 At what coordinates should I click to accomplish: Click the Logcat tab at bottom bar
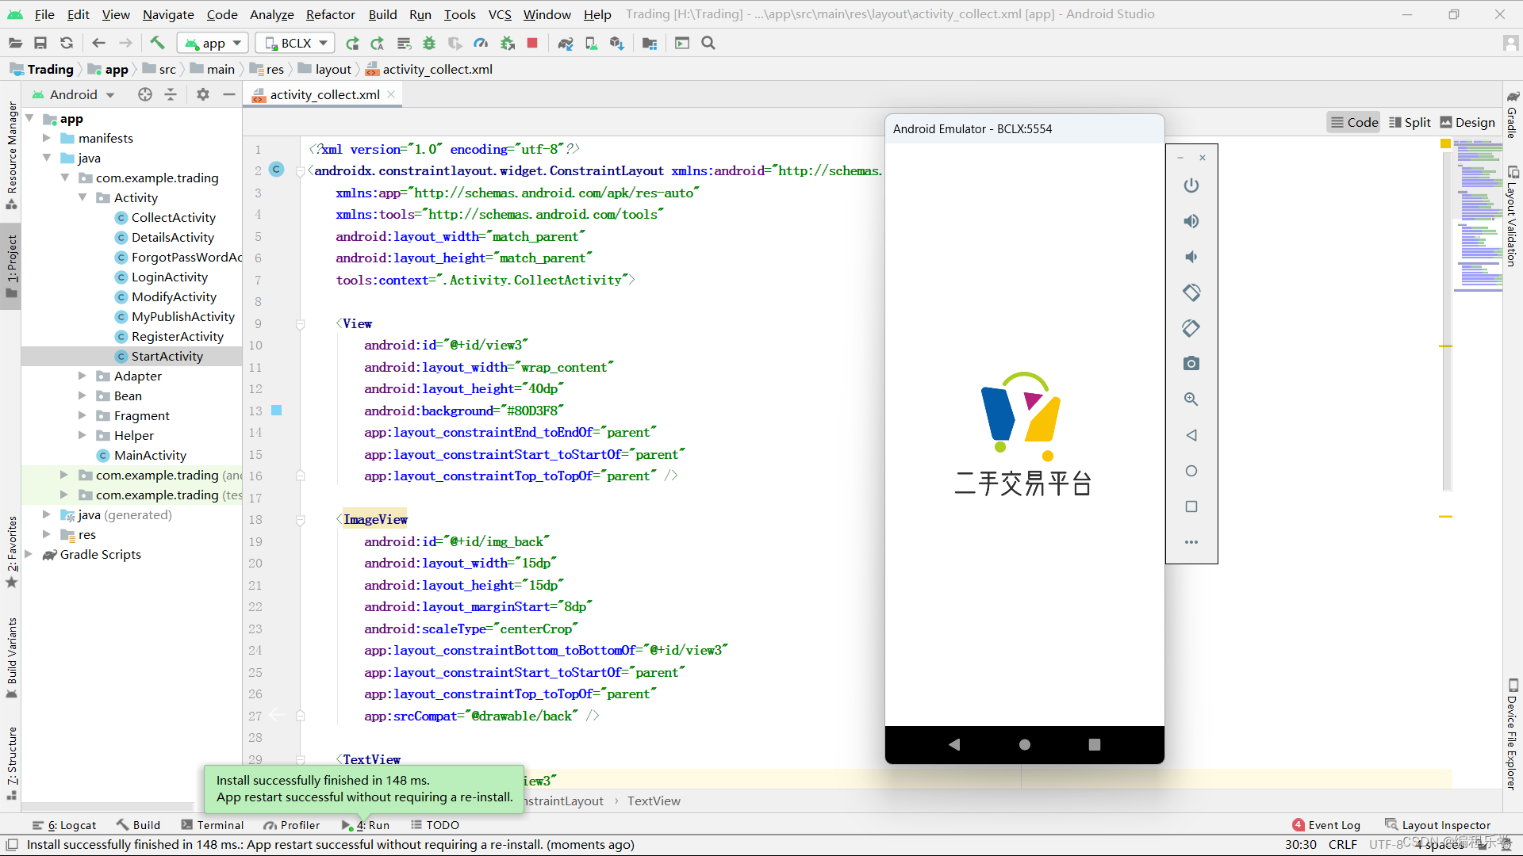coord(67,824)
